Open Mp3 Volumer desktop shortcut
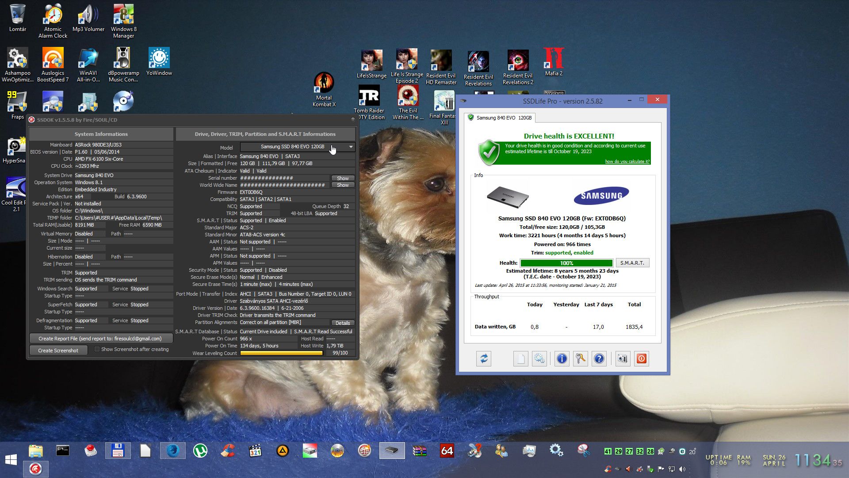The image size is (849, 478). 88,18
